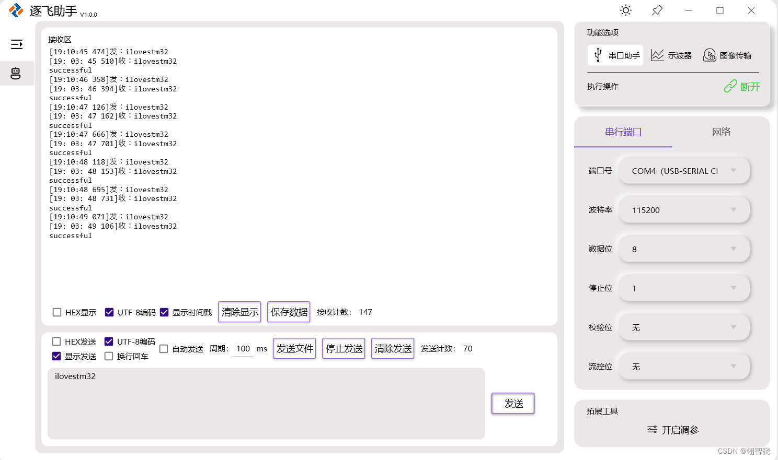The width and height of the screenshot is (778, 460).
Task: Uncheck UTF-8编码 in the send area
Action: tap(109, 341)
